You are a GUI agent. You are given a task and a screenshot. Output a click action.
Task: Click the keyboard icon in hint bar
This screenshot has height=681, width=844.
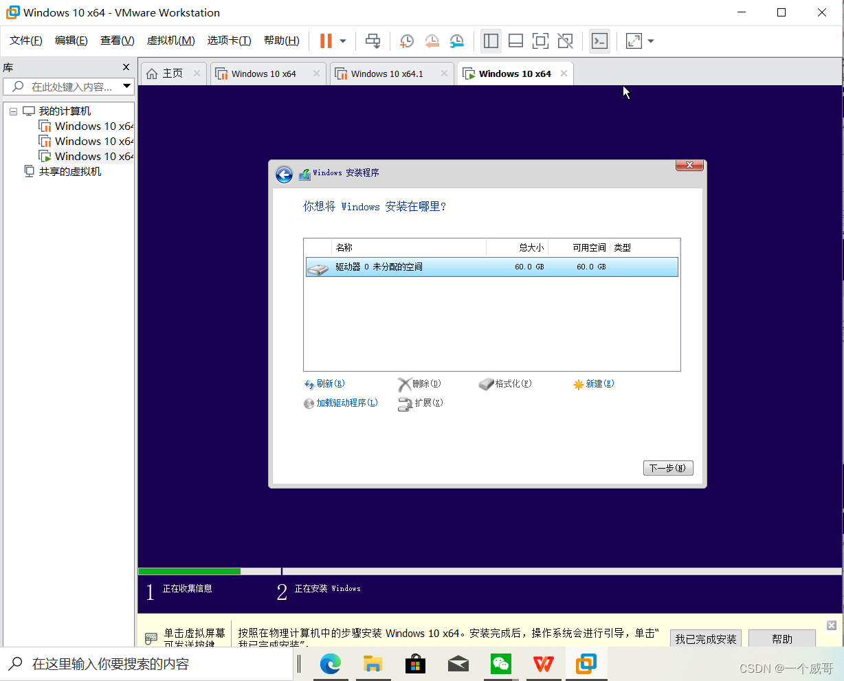(151, 638)
